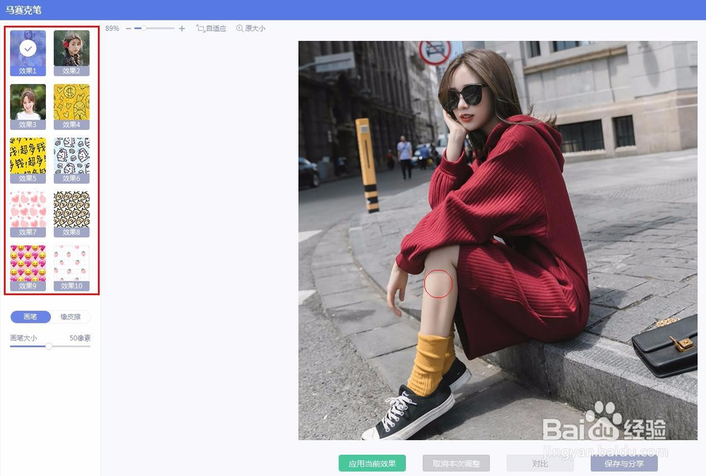Select the yellow 效果4 pattern
This screenshot has width=706, height=476.
tap(71, 107)
